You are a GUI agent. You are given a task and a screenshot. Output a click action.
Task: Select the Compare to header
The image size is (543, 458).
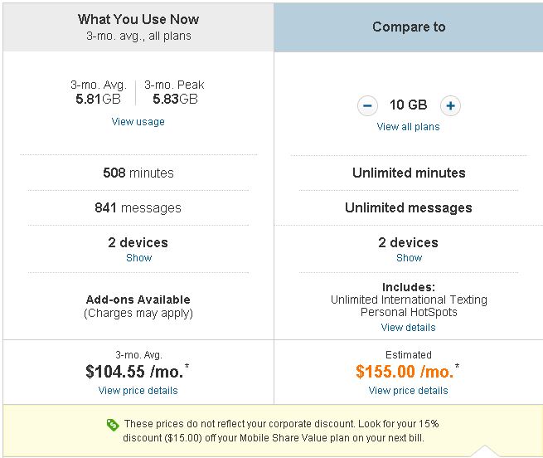click(409, 27)
